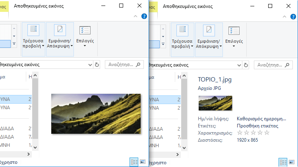
Task: Click gallery down arrow in right window
Action: pyautogui.click(x=163, y=36)
